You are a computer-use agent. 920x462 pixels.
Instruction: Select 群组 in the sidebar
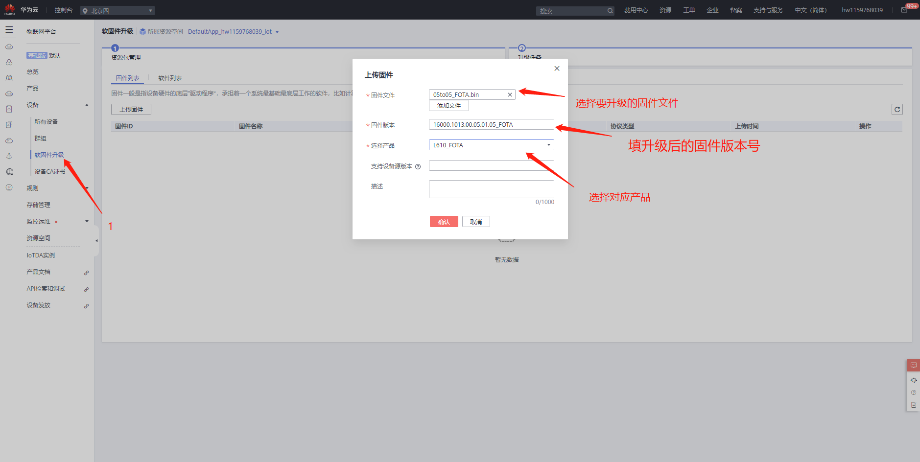coord(40,139)
